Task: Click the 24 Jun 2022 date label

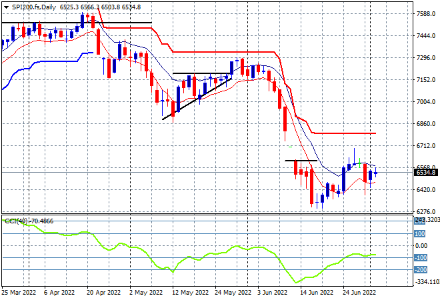Action: (359, 292)
